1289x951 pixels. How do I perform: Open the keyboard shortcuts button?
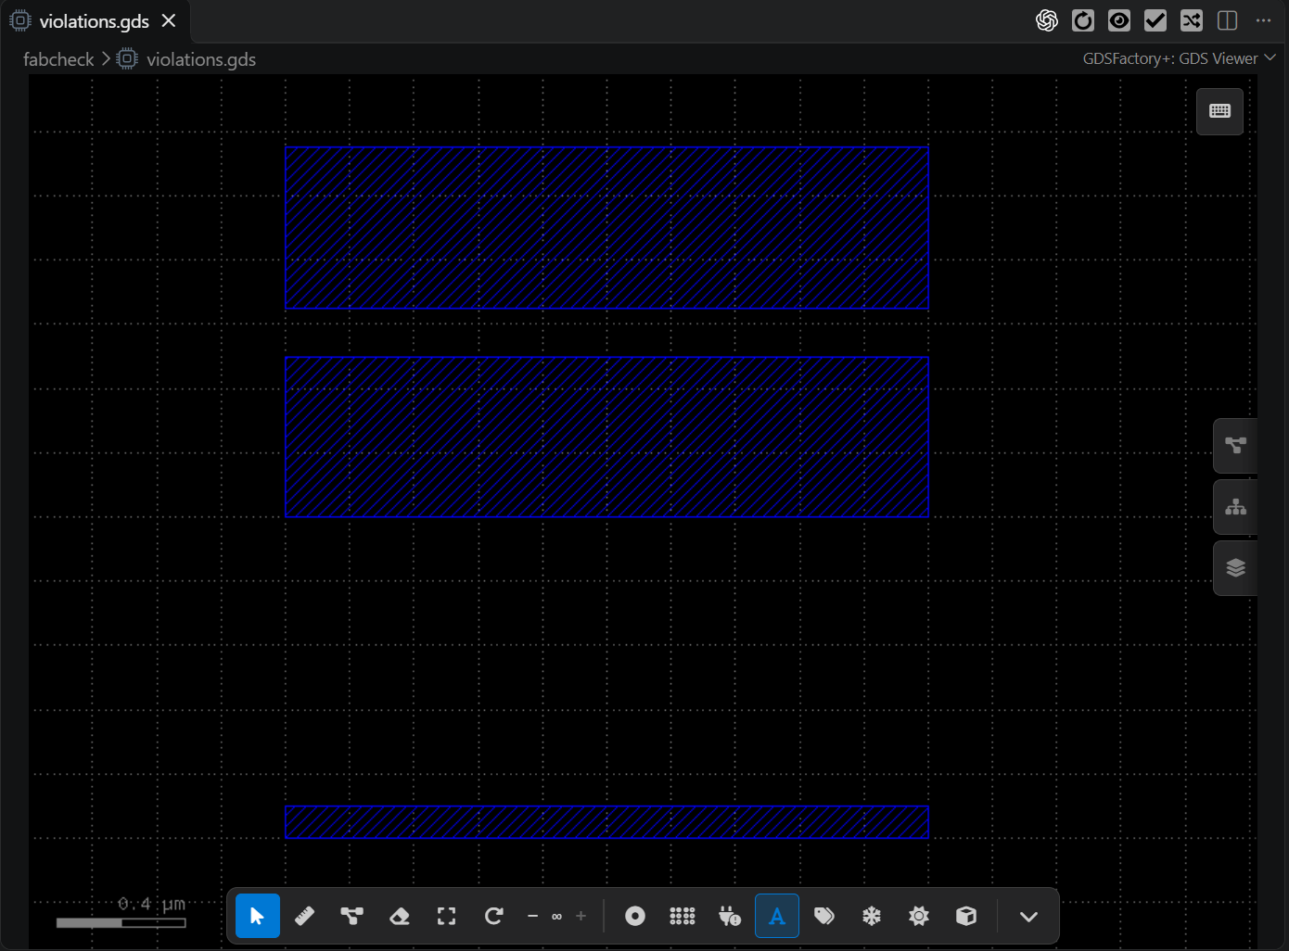[x=1219, y=111]
